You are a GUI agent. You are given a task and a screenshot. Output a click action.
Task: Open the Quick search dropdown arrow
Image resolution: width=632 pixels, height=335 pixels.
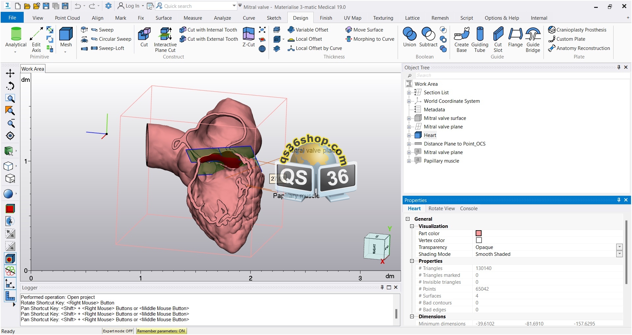click(x=234, y=6)
